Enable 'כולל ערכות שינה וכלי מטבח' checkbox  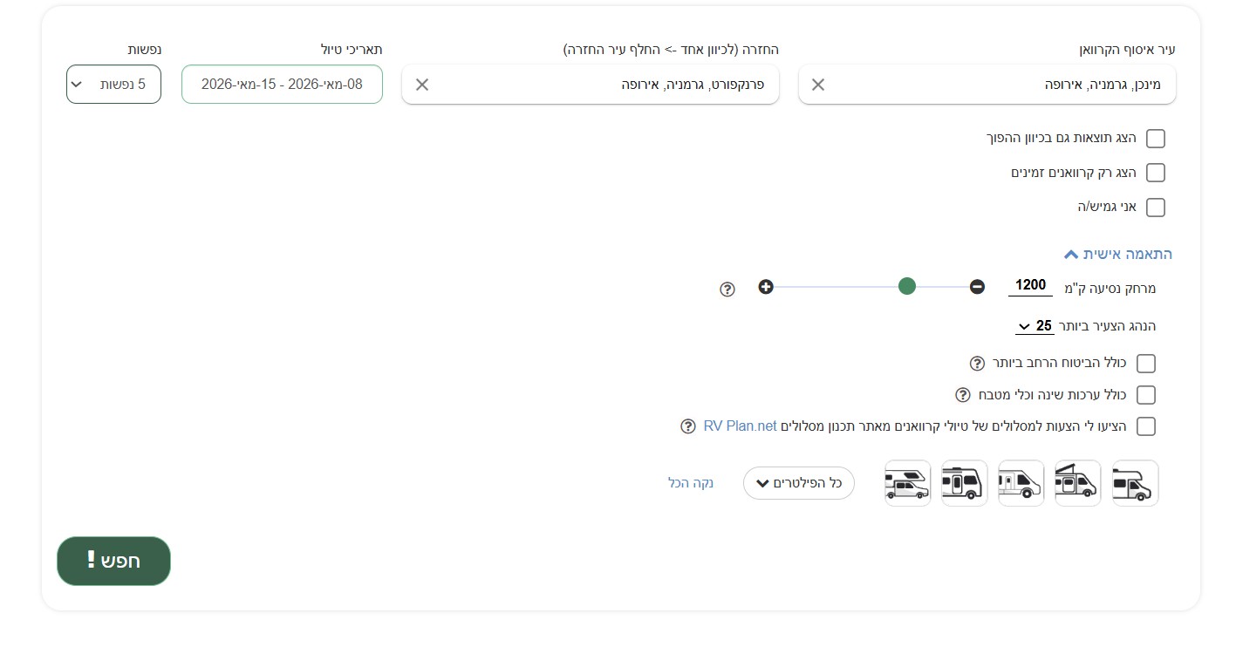[1146, 395]
